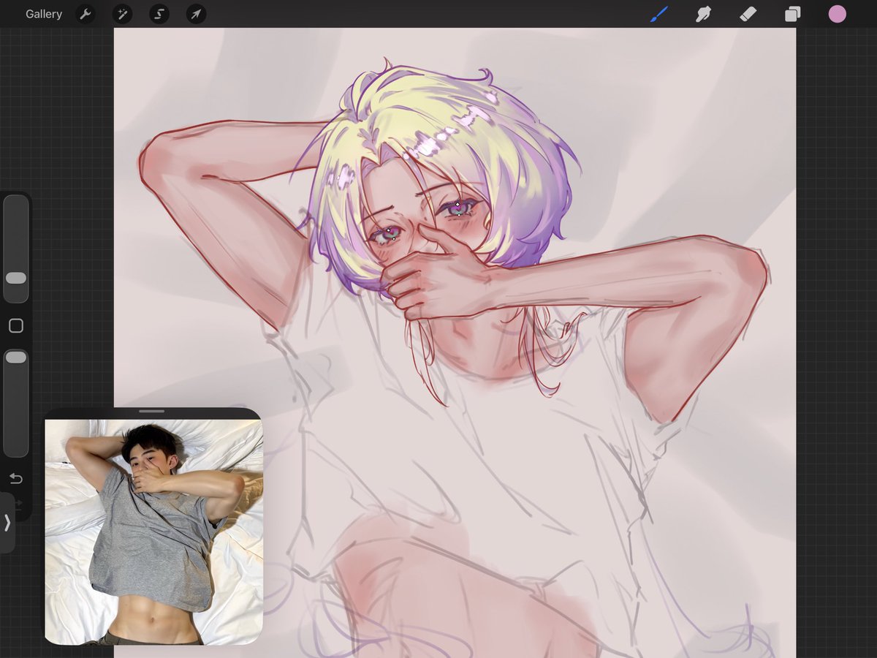Image resolution: width=877 pixels, height=658 pixels.
Task: Activate the Transform arrow tool
Action: click(196, 14)
